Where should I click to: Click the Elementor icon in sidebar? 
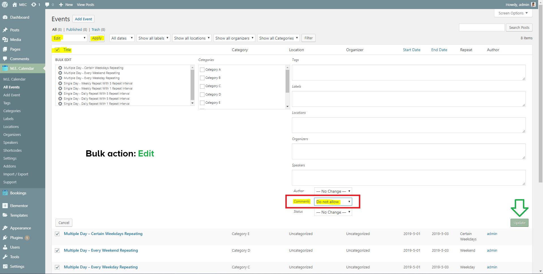point(5,206)
